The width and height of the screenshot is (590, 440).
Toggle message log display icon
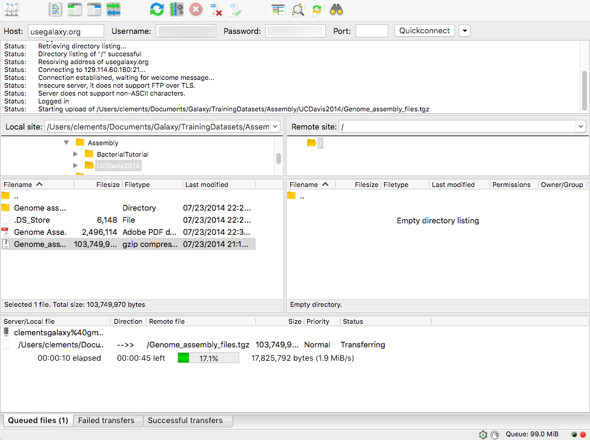pos(55,10)
